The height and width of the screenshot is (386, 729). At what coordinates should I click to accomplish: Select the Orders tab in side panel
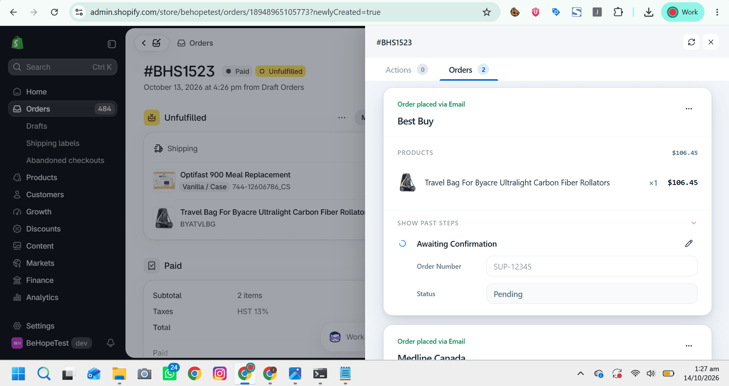point(469,70)
